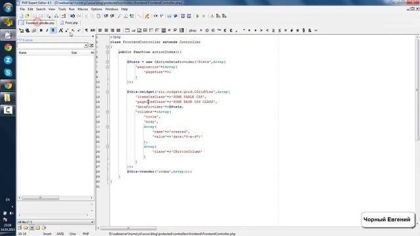Screen dimensions: 420x236
Task: Collapse the created Array fold marker
Action: pos(108,127)
